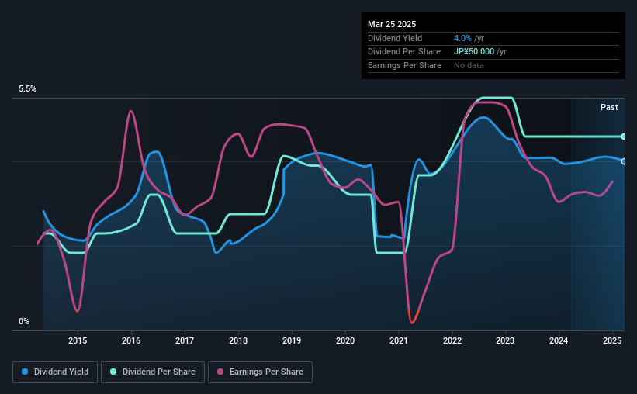
Task: Select the Dividend Yield endpoint marker
Action: point(624,161)
